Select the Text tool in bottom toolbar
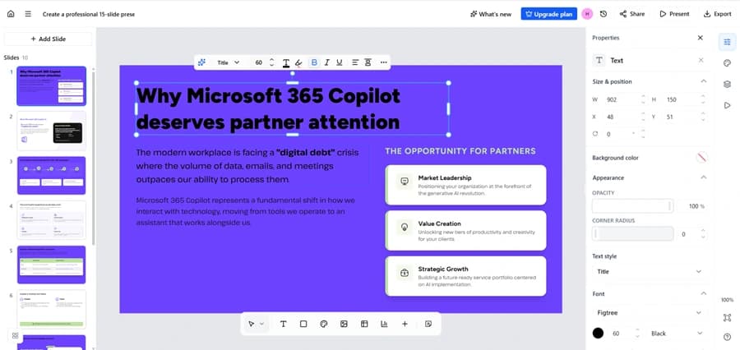Screen dimensions: 740x350 coord(283,324)
